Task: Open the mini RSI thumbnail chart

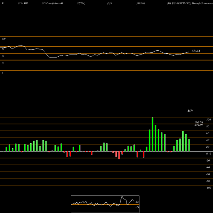Action: point(105,204)
